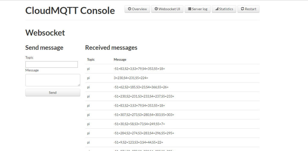Select message starting -S1=284,S2=274
Screen dimensions: 308x151
[144, 133]
